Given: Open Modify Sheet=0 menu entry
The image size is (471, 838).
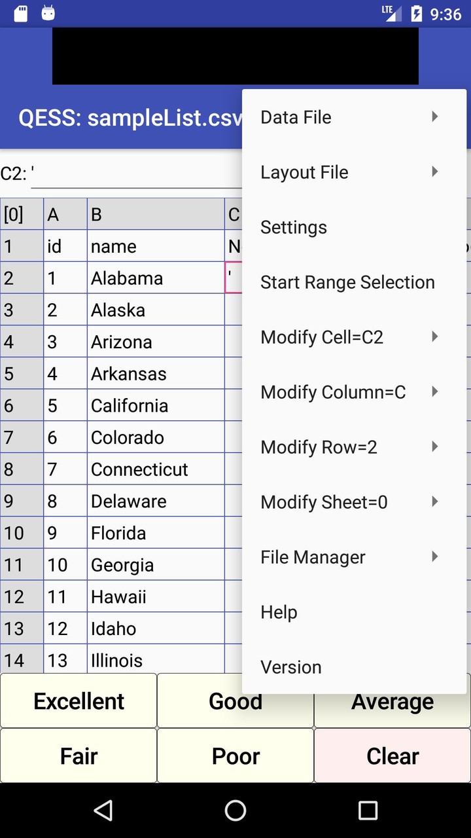Looking at the screenshot, I should pos(324,502).
